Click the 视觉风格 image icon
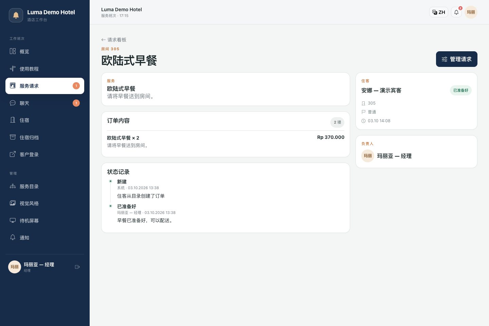The width and height of the screenshot is (489, 326). 13,203
